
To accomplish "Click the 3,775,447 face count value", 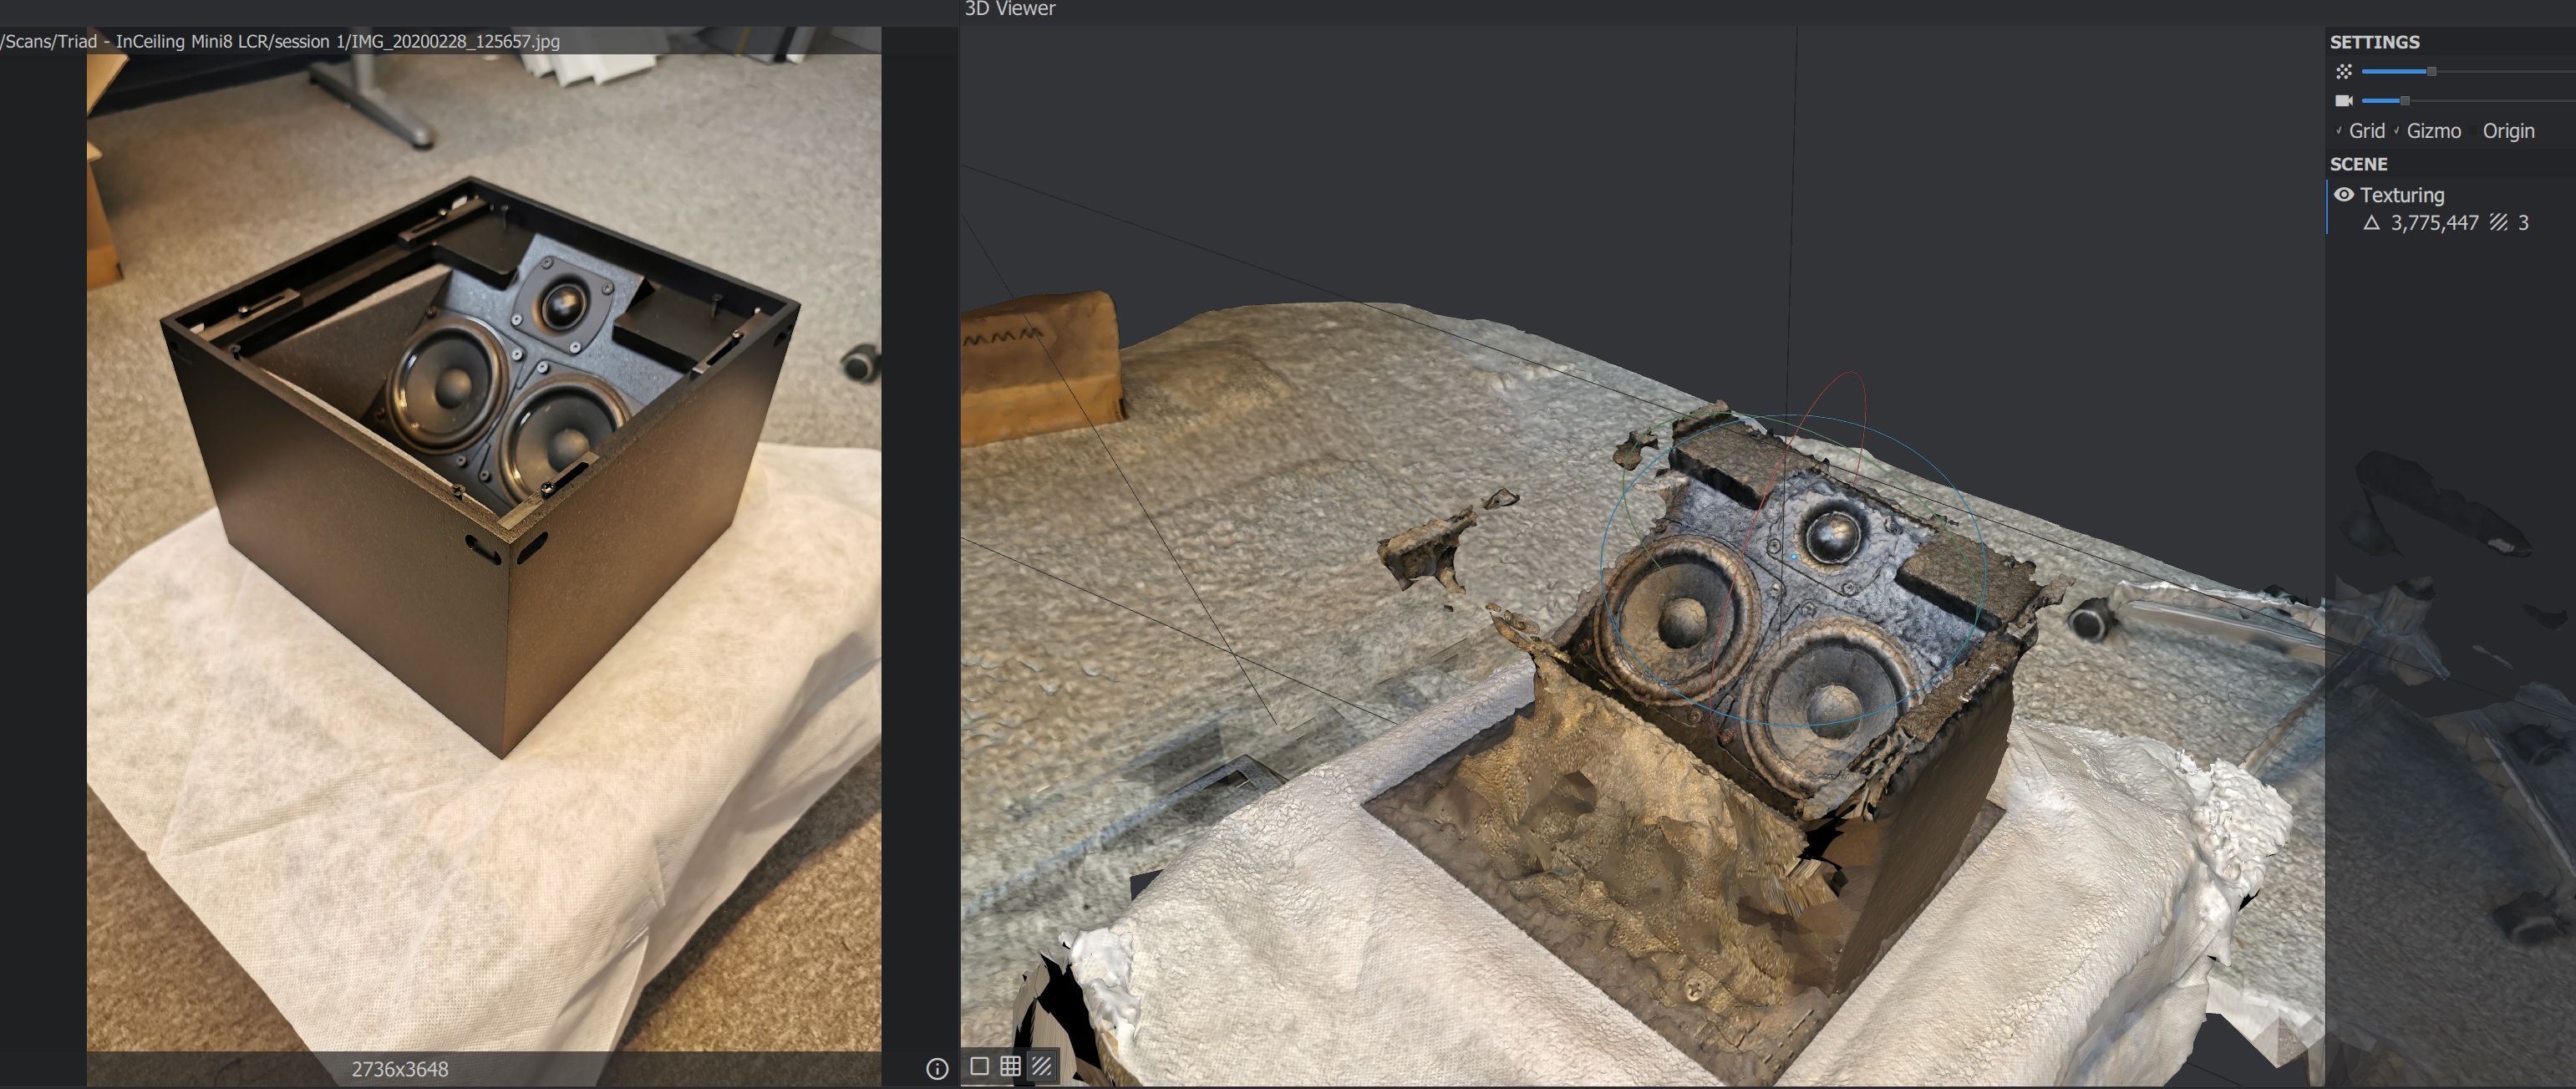I will [2434, 223].
